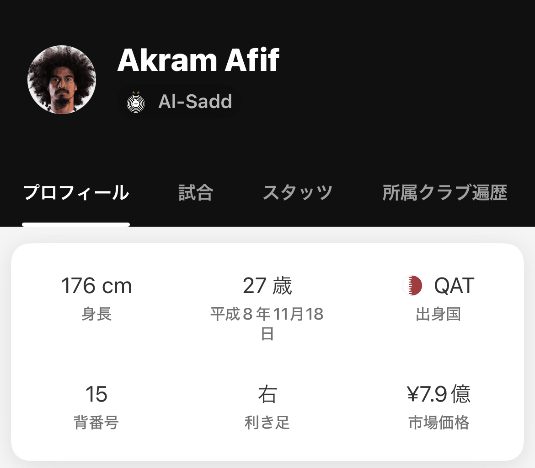Screen dimensions: 535x468
Task: Tap the Al-Sadd club name badge
Action: [x=179, y=102]
